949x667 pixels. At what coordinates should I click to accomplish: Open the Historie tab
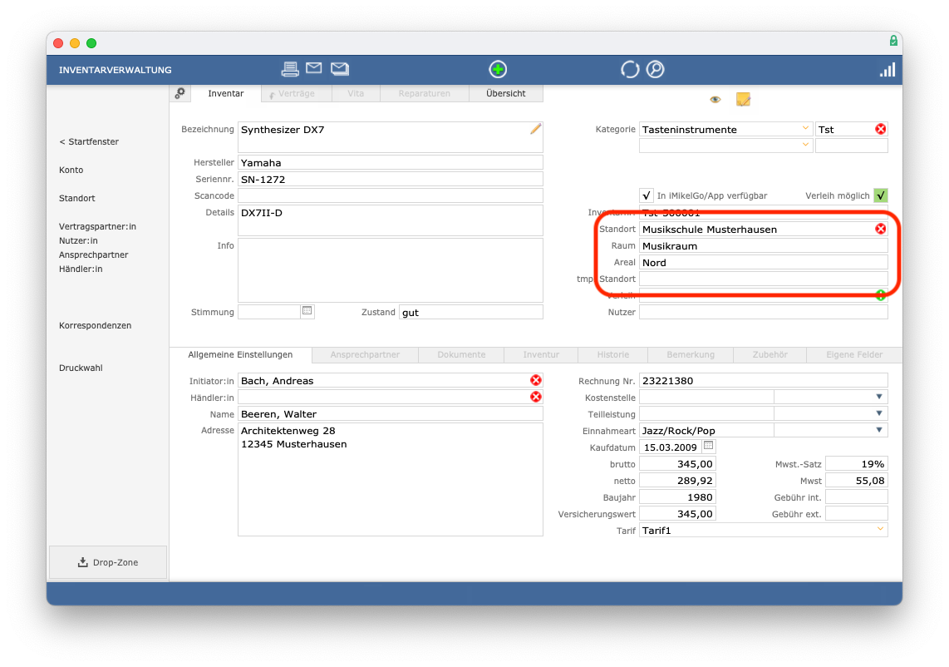(x=613, y=354)
